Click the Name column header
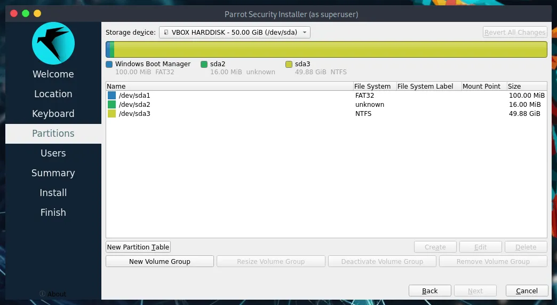Image resolution: width=557 pixels, height=305 pixels. pos(229,87)
